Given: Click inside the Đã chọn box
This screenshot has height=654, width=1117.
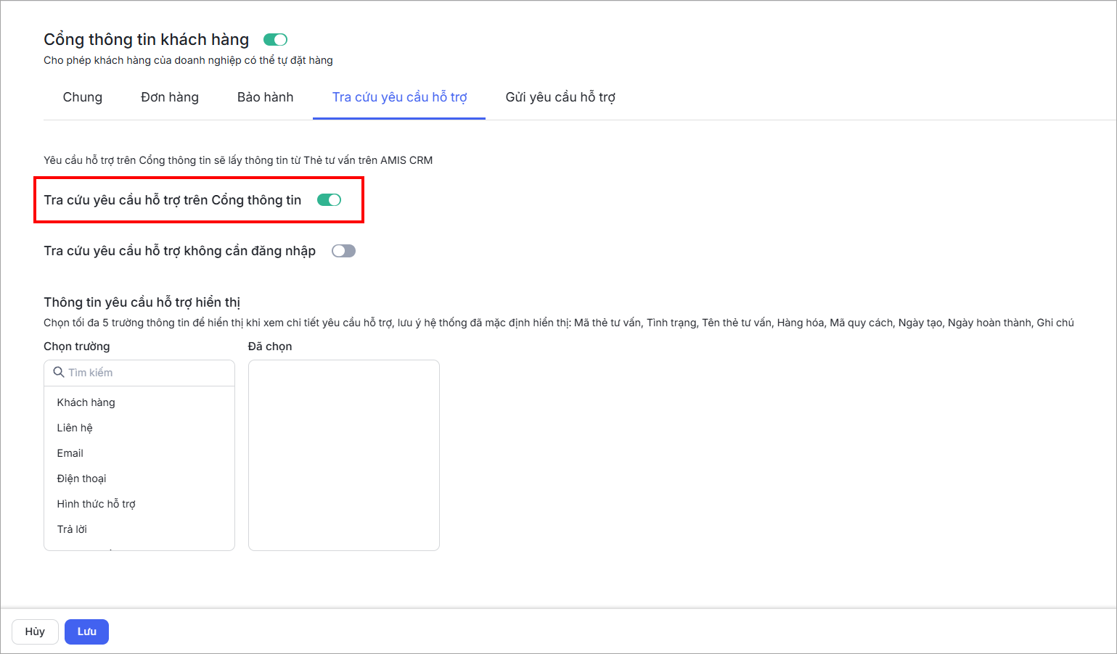Looking at the screenshot, I should point(344,455).
